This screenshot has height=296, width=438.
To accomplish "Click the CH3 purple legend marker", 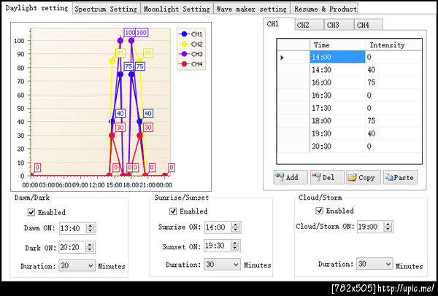I will tap(184, 54).
